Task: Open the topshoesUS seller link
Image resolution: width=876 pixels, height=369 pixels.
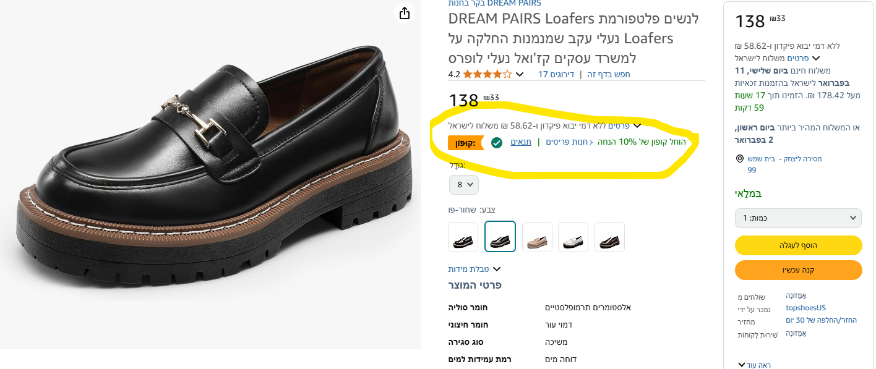Action: pyautogui.click(x=805, y=308)
